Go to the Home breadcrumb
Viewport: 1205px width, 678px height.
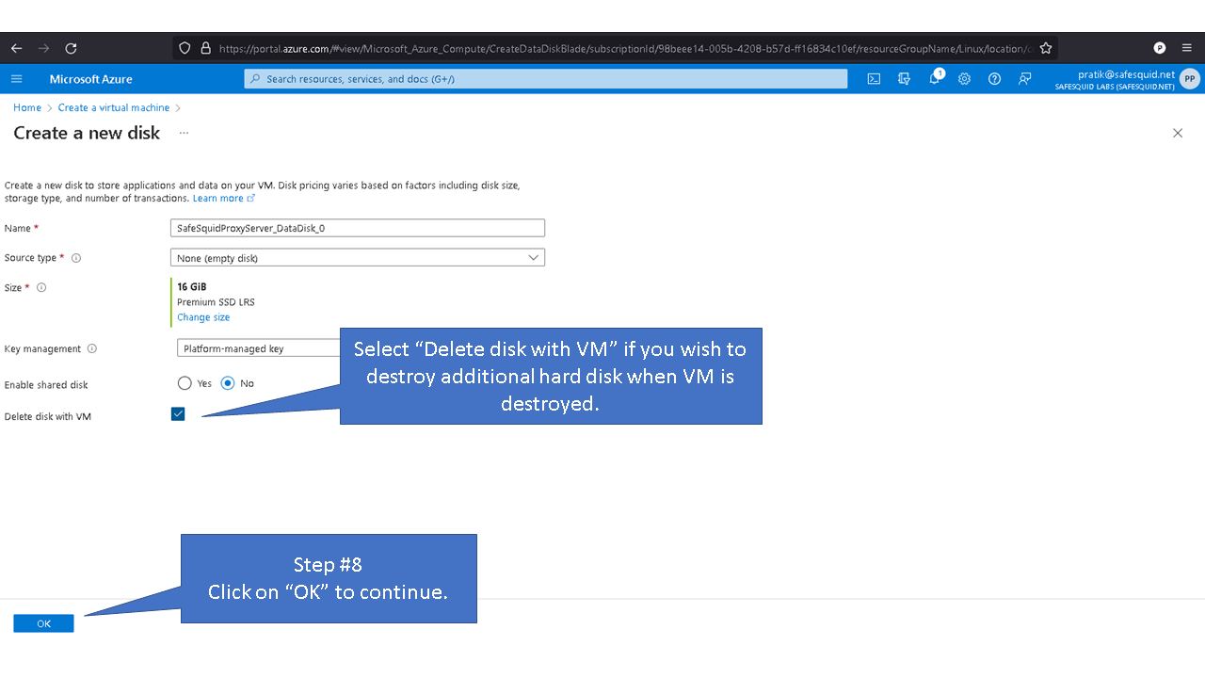[x=27, y=108]
